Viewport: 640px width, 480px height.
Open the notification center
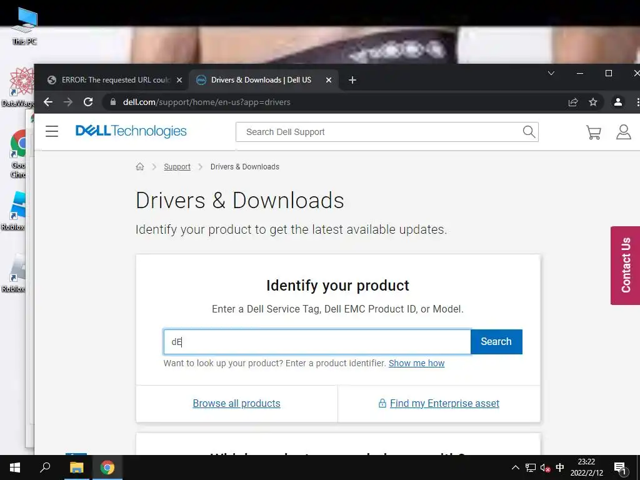[x=619, y=467]
